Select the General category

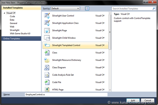(x=13, y=23)
